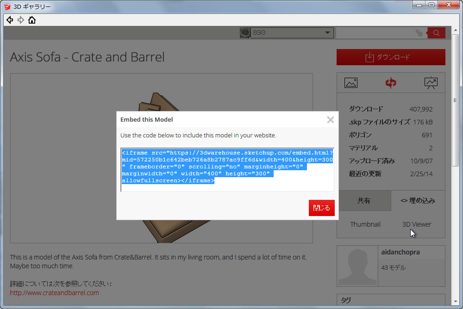The height and width of the screenshot is (309, 463).
Task: Click the red search magnifier button
Action: [x=436, y=33]
